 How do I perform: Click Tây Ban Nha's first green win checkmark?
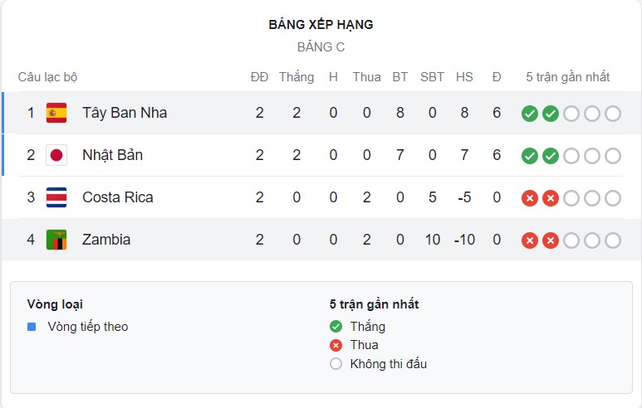click(x=529, y=114)
